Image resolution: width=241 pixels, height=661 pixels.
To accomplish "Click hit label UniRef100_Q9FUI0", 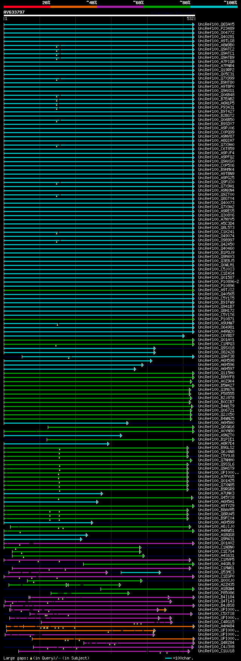I will [216, 182].
